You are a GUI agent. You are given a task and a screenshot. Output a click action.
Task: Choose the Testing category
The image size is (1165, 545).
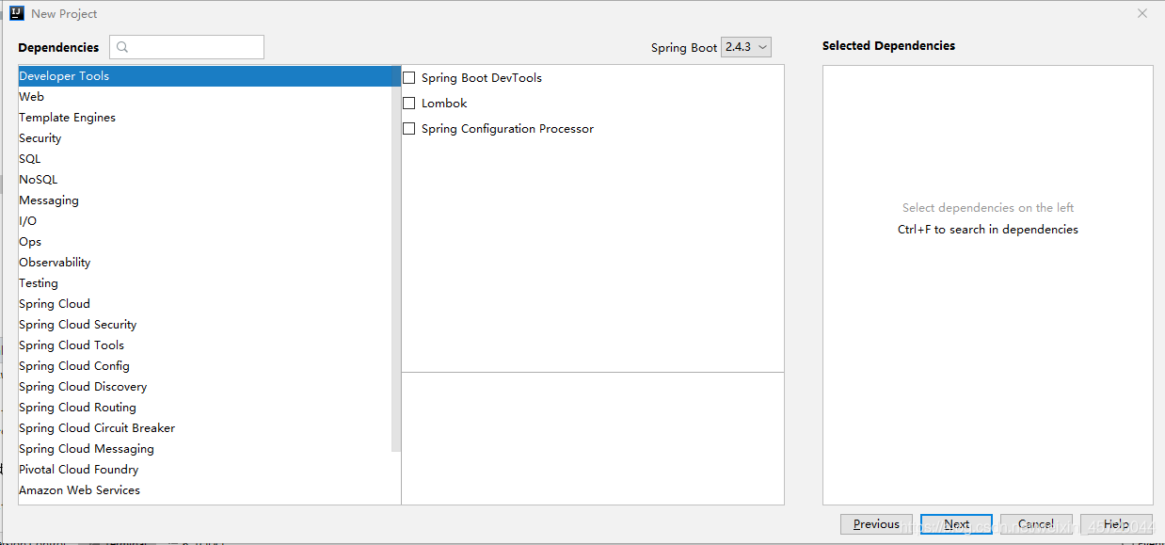tap(205, 283)
